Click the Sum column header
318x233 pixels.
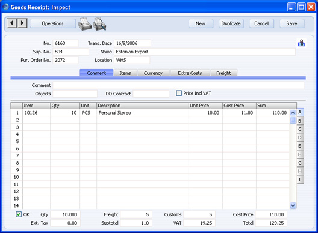(276, 106)
